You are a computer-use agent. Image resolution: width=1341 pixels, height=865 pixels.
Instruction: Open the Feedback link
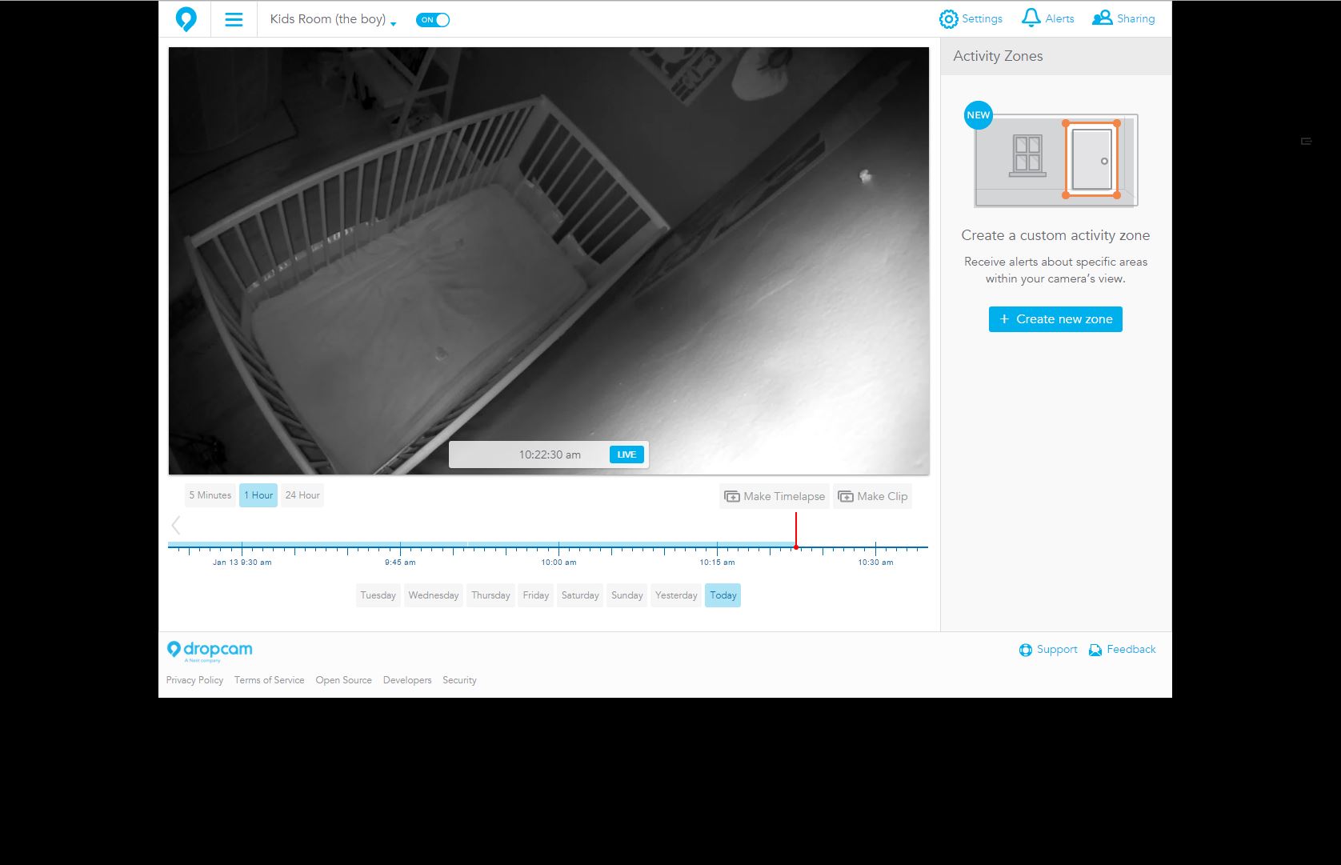[1131, 650]
